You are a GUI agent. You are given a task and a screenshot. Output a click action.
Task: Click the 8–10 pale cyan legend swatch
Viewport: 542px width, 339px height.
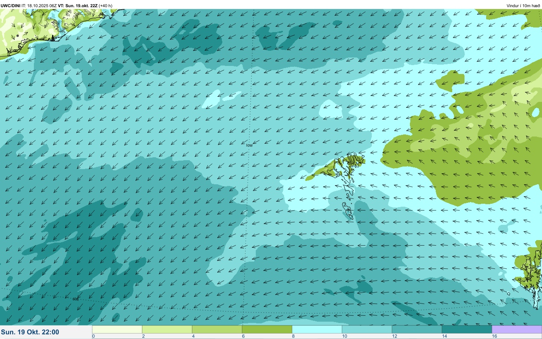[x=317, y=329]
